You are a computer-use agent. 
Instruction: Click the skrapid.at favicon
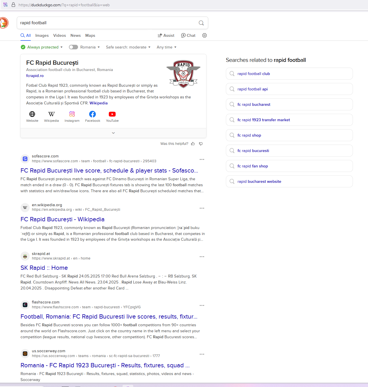[25, 256]
